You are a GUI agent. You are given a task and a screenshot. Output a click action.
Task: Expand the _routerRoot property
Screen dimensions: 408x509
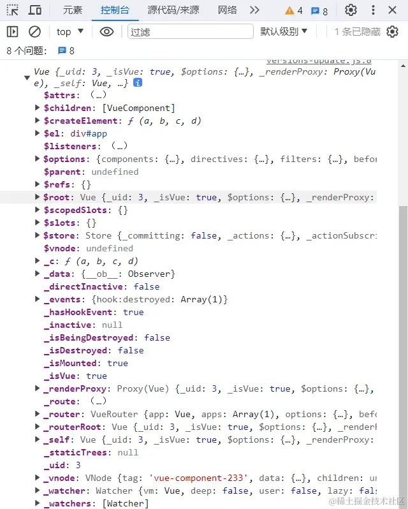(38, 427)
